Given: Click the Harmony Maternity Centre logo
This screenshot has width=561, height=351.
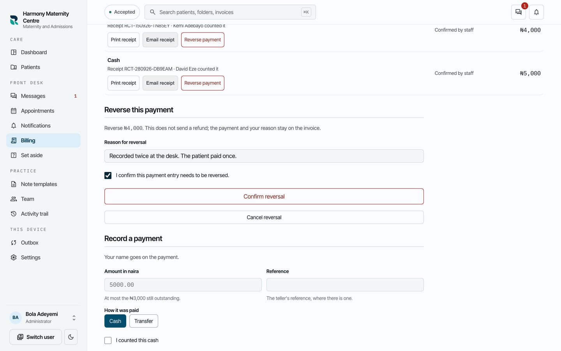Looking at the screenshot, I should click(x=14, y=20).
